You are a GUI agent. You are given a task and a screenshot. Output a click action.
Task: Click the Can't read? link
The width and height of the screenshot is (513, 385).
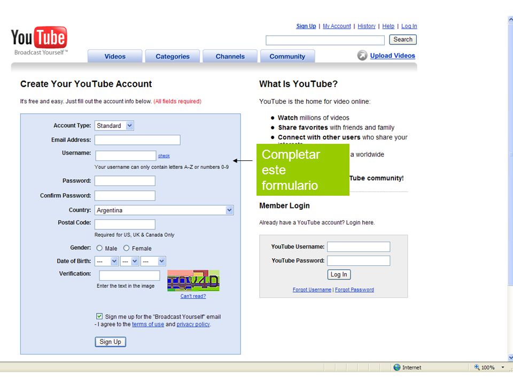coord(193,296)
